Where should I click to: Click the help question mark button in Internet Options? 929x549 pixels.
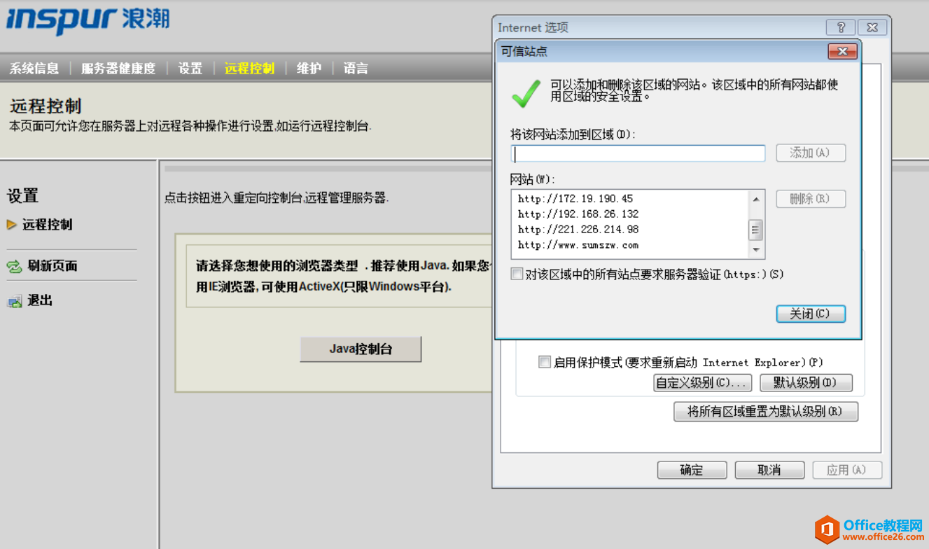point(840,27)
